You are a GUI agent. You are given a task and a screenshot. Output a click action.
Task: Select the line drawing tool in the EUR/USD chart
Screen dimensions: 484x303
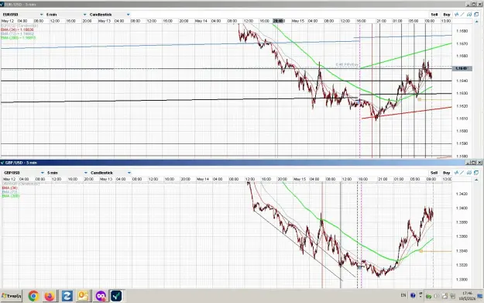point(462,15)
